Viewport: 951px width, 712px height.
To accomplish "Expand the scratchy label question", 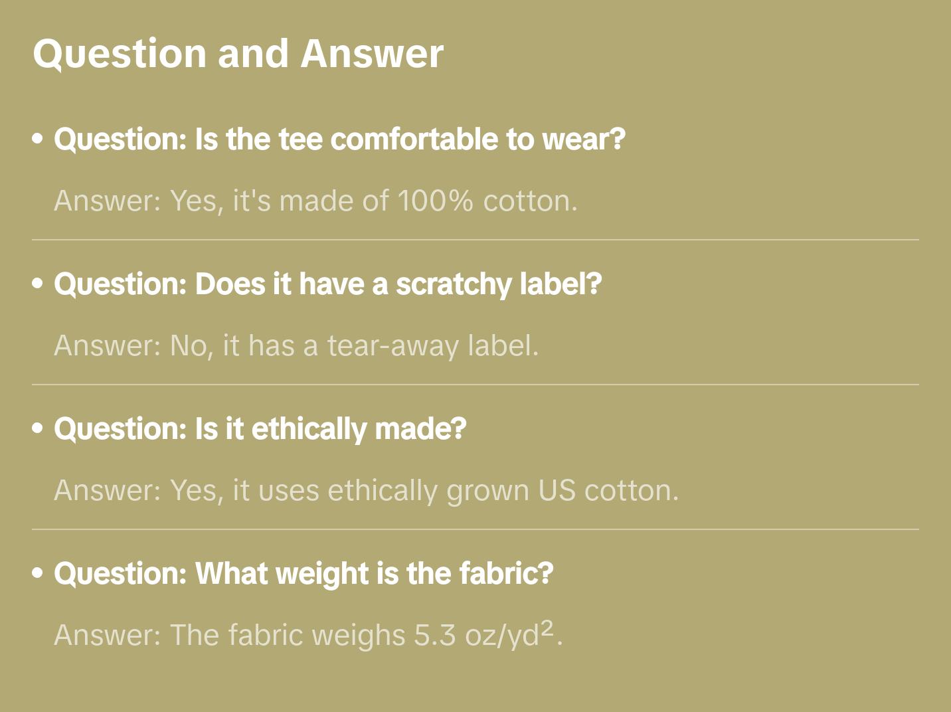I will pos(327,284).
